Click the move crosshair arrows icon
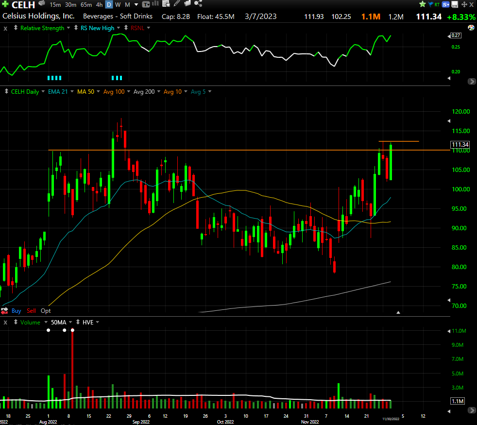 (464, 4)
